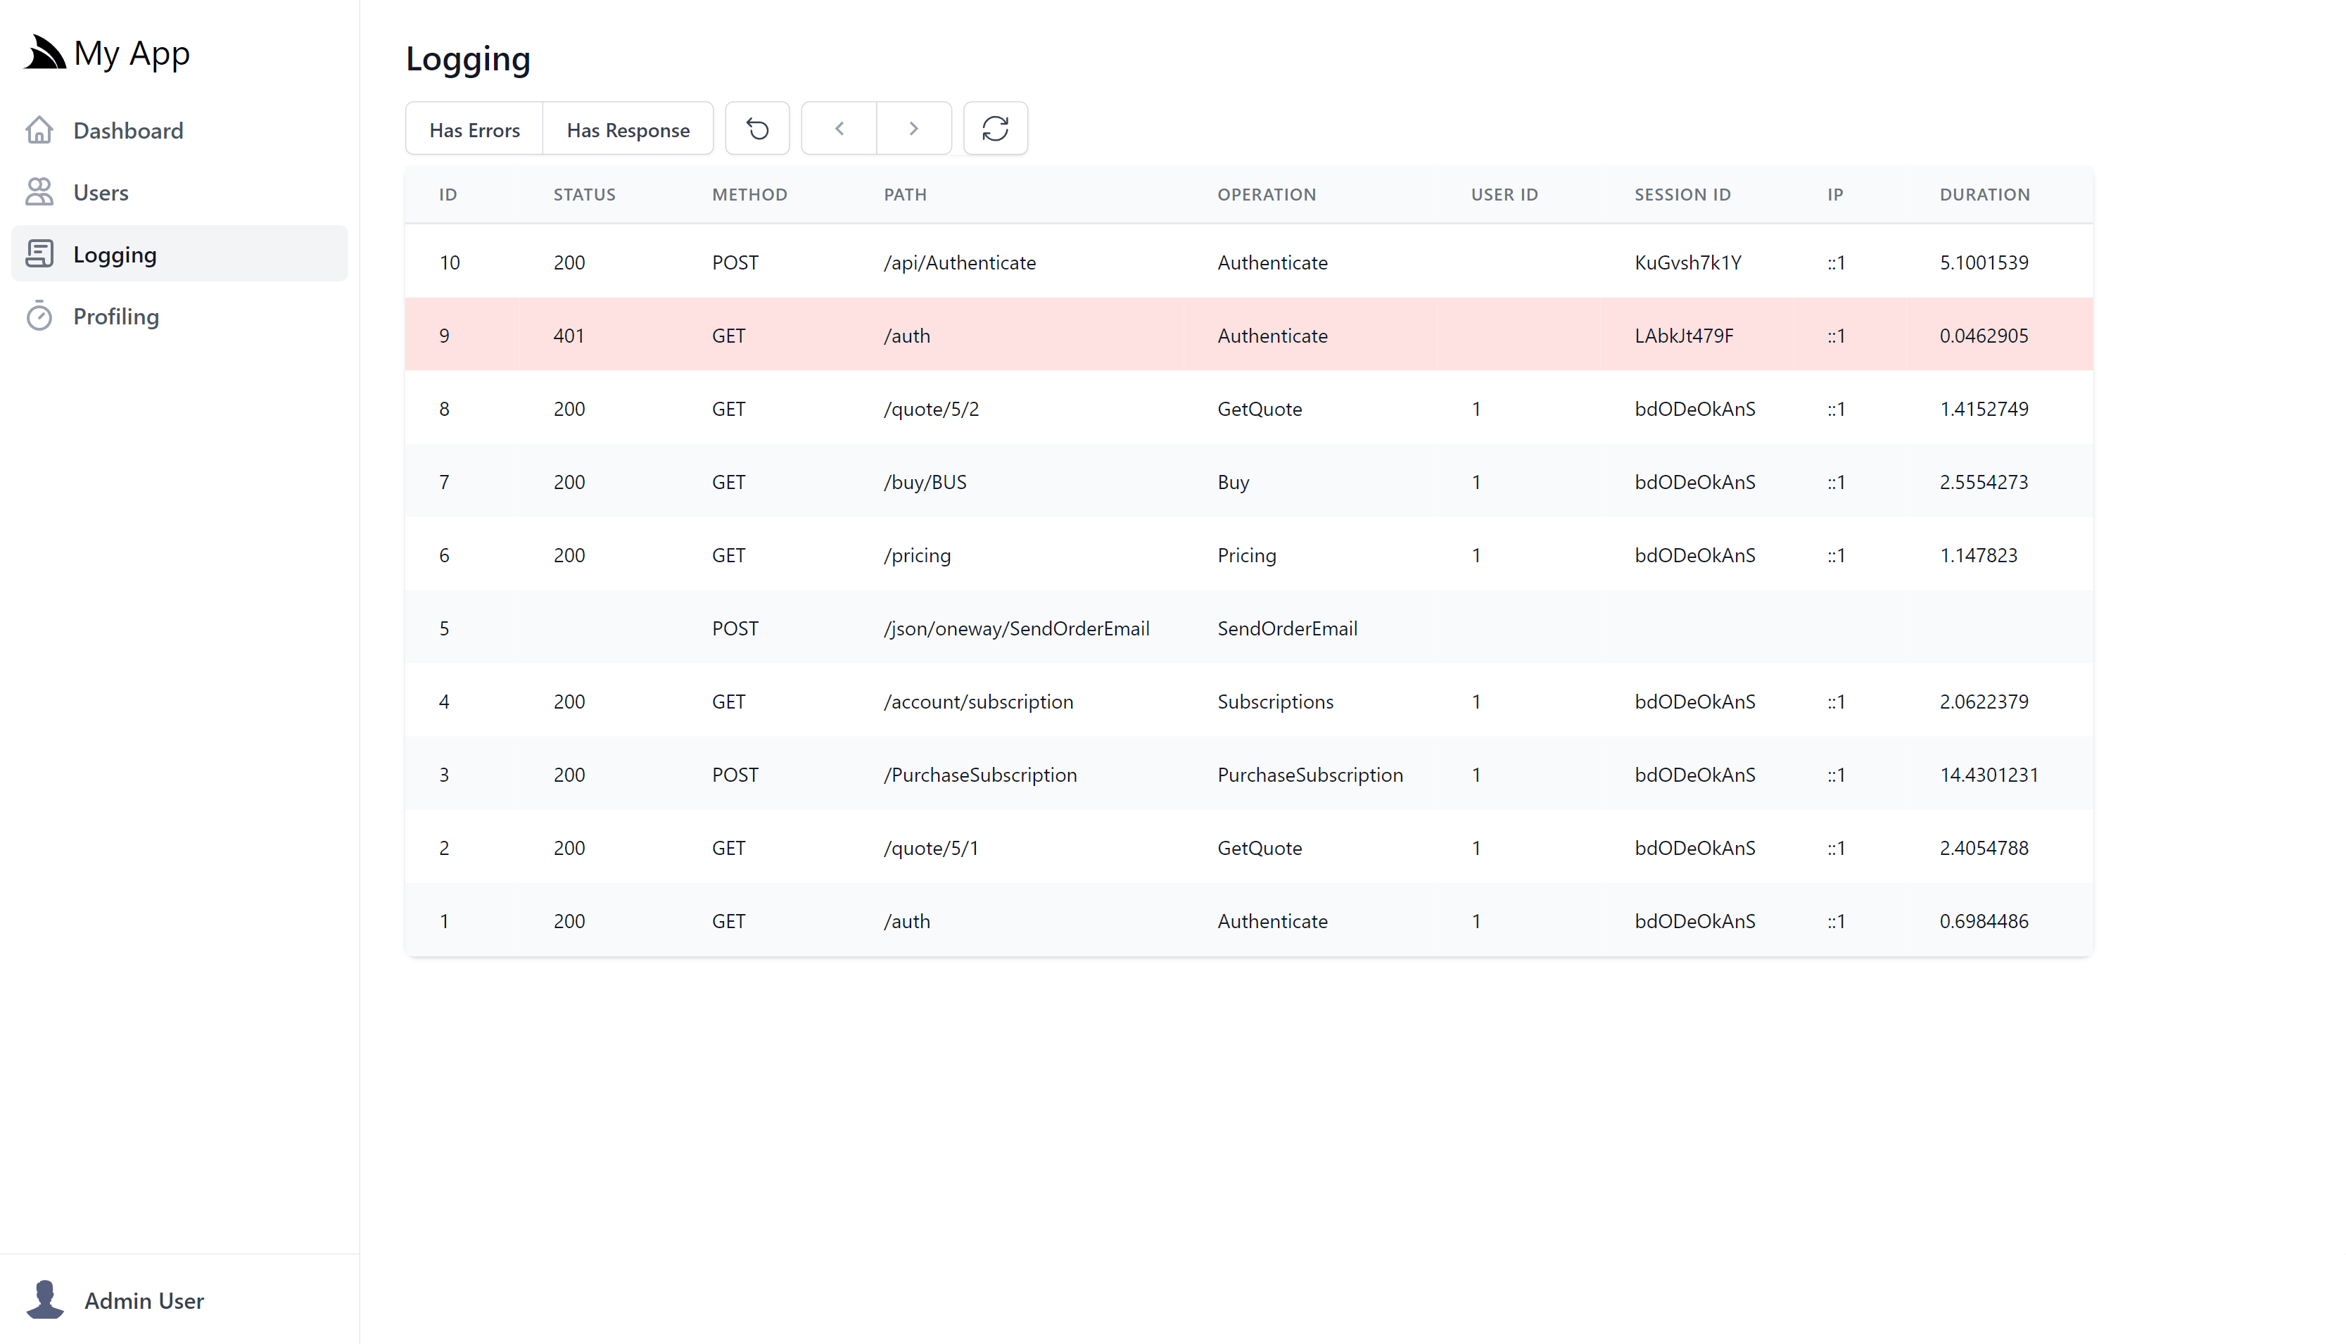
Task: Click the Admin User avatar icon
Action: [x=44, y=1300]
